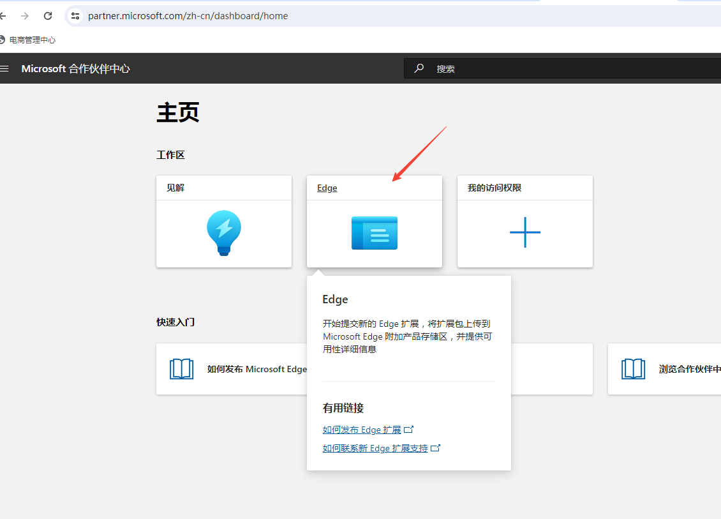Viewport: 721px width, 519px height.
Task: Reload the page with the refresh icon
Action: click(48, 16)
